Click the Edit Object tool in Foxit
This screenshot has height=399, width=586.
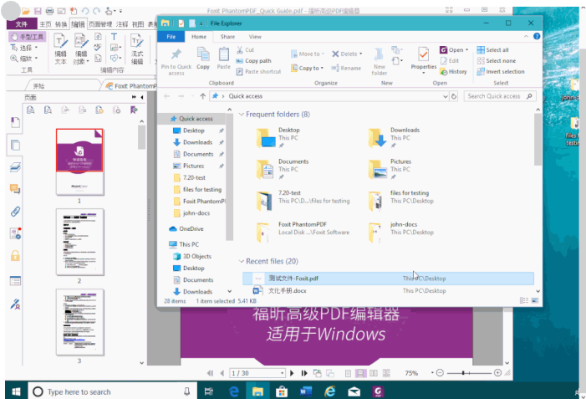tap(81, 49)
